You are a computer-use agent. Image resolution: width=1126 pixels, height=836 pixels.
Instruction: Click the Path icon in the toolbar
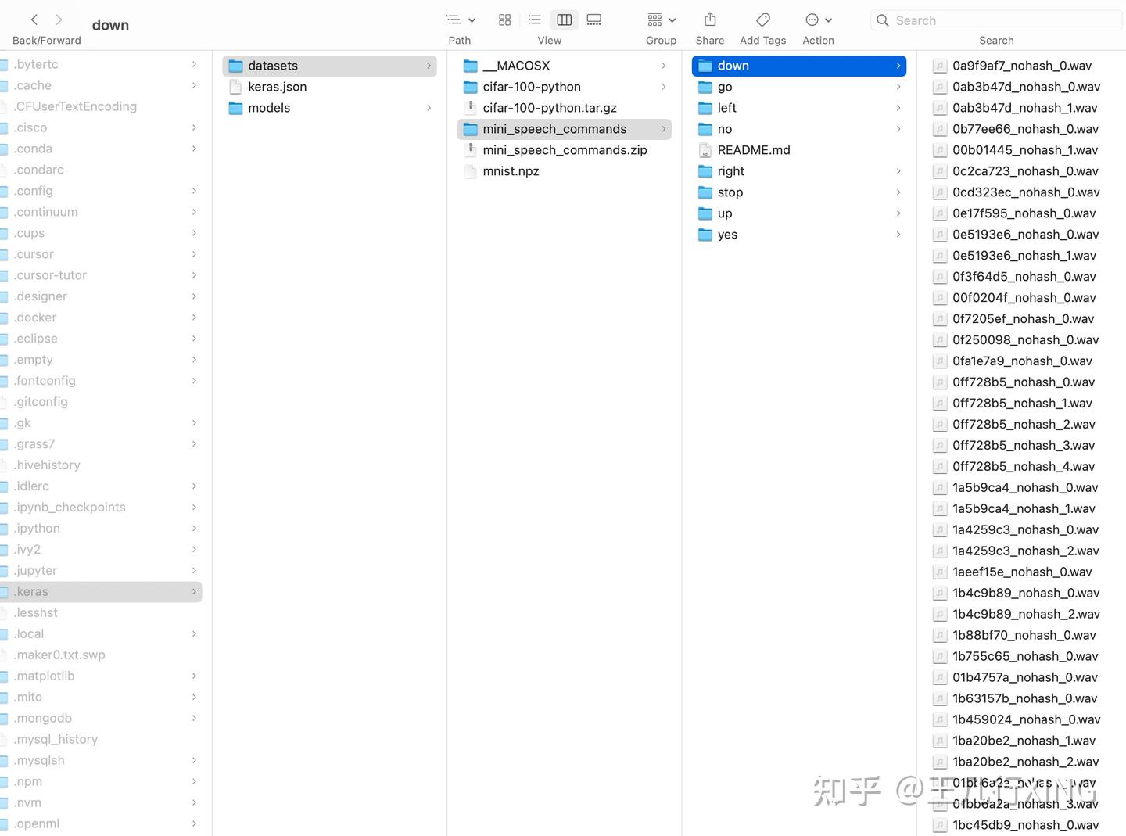(455, 20)
